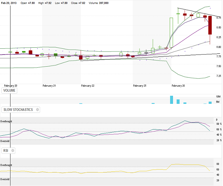The width and height of the screenshot is (223, 186).
Task: Select the large red candlestick at the far right
Action: [x=210, y=25]
